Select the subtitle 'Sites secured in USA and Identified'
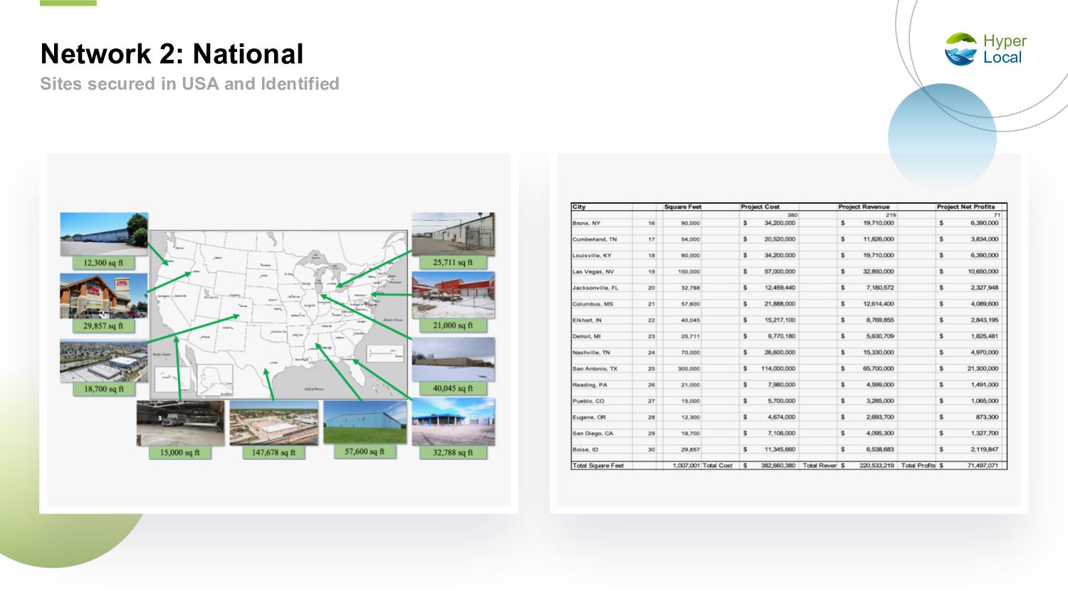This screenshot has width=1068, height=601. pos(189,84)
